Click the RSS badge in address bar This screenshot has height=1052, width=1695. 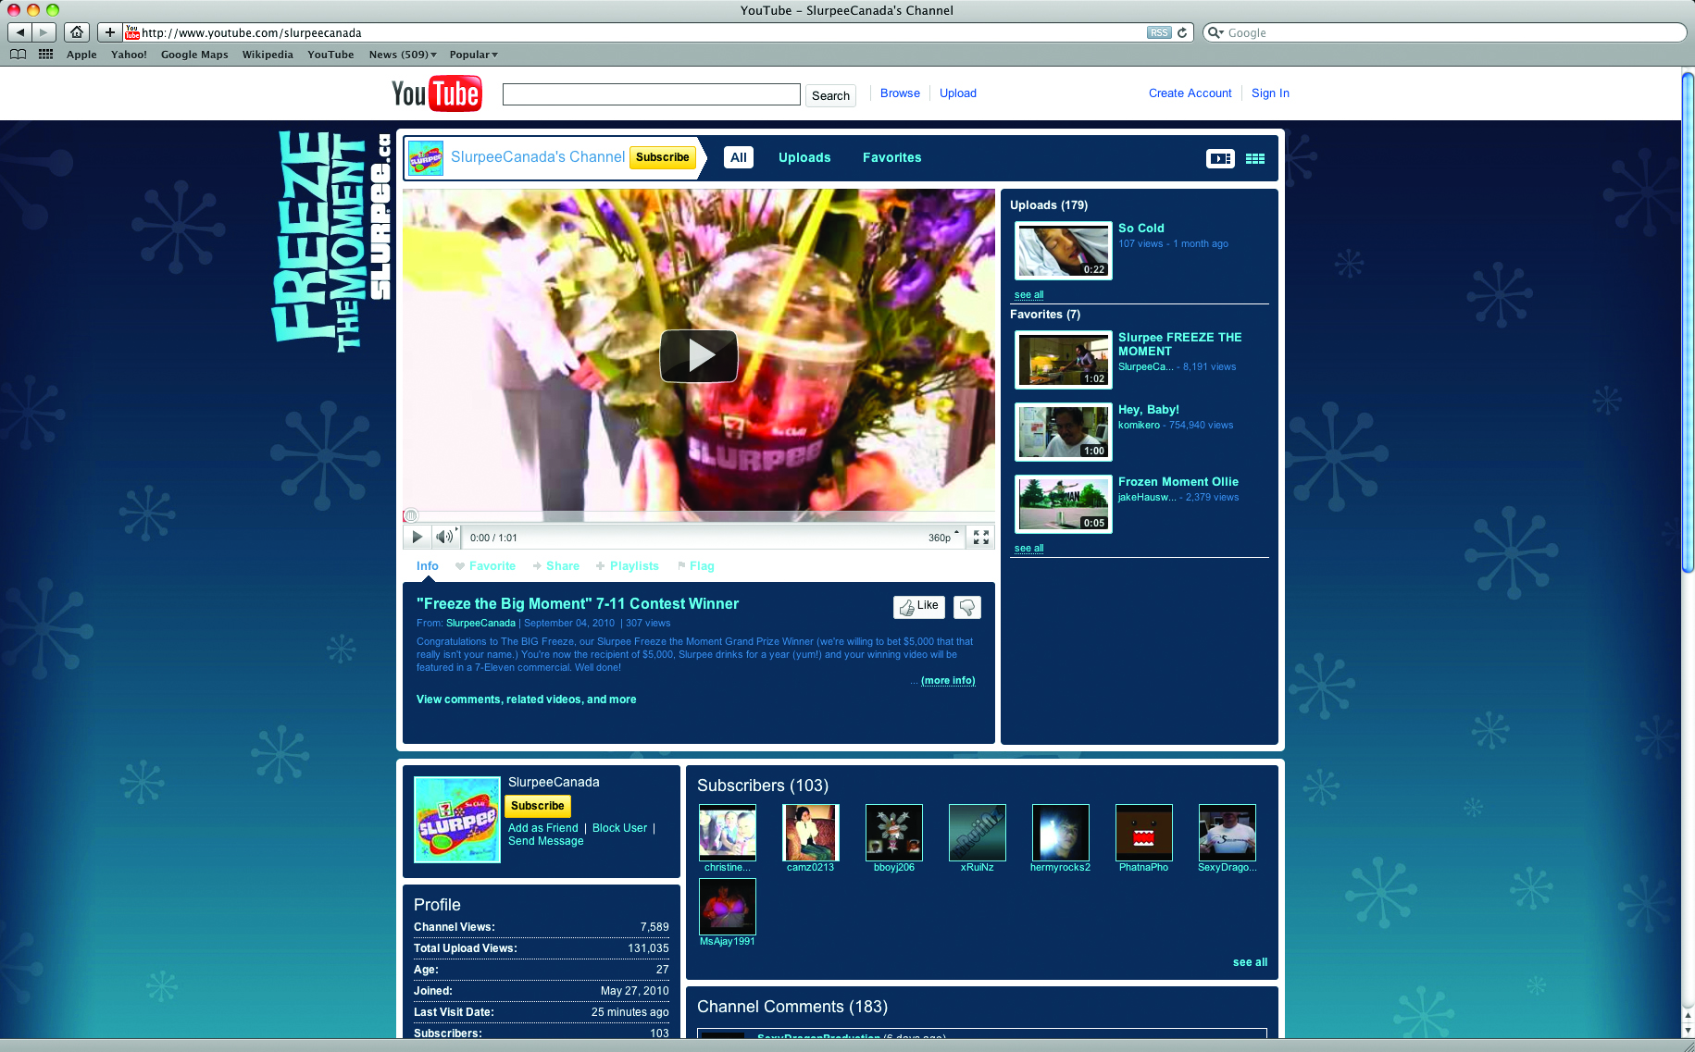[1159, 32]
